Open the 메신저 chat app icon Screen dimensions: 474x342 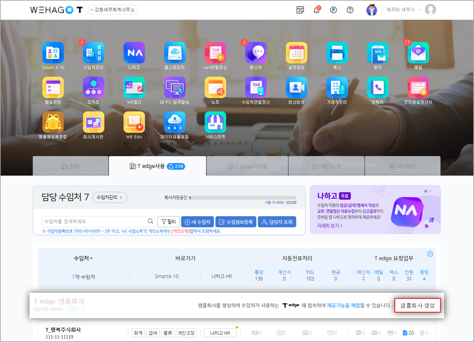(256, 53)
